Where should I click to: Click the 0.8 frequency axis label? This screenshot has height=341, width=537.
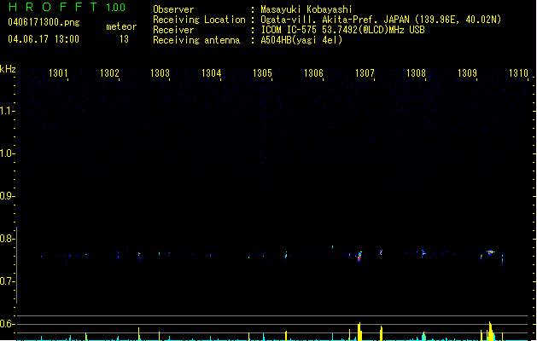pyautogui.click(x=6, y=239)
